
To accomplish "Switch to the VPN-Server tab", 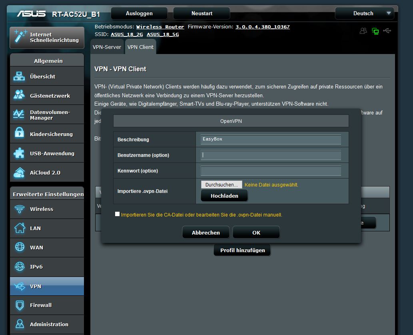I will coord(107,47).
